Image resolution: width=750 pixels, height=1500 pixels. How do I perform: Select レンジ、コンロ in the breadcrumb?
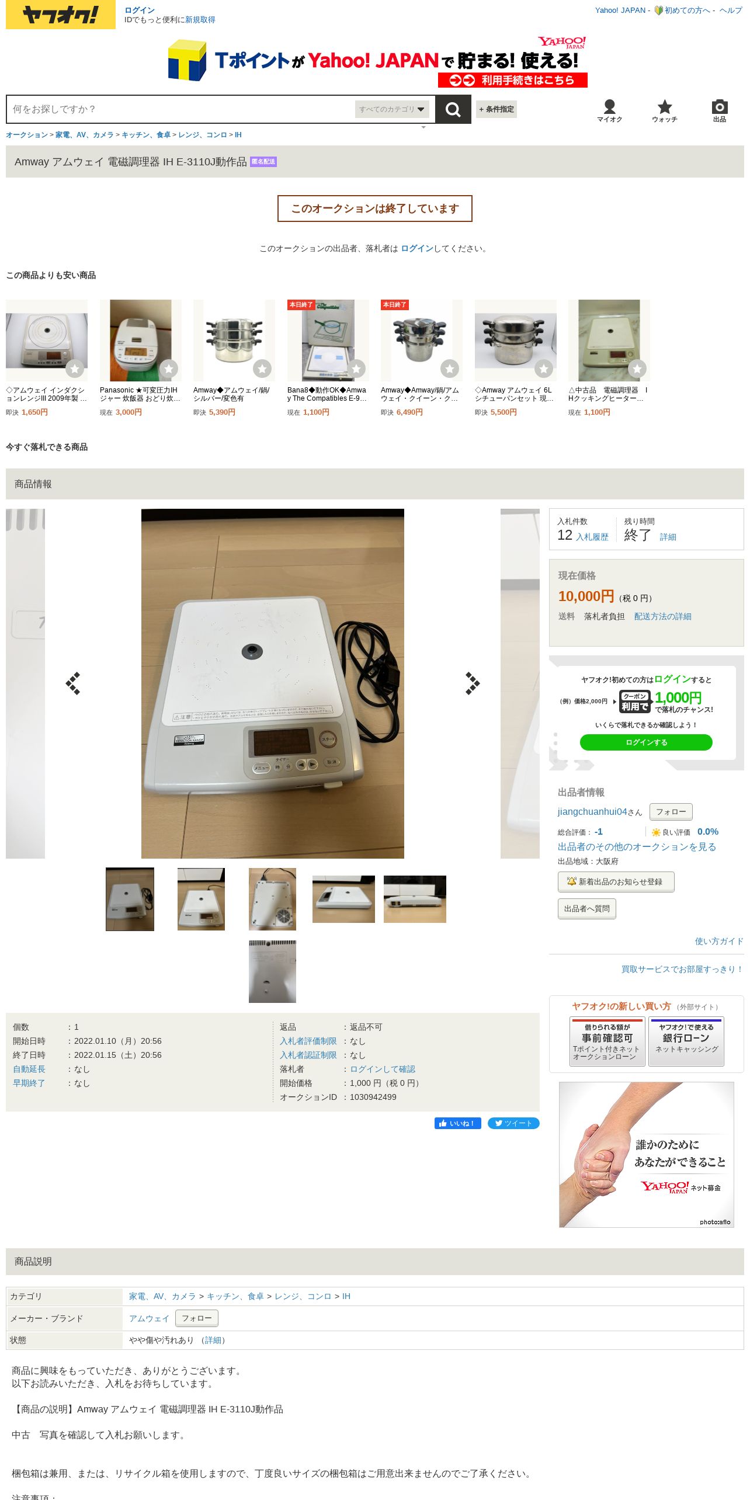[x=203, y=135]
